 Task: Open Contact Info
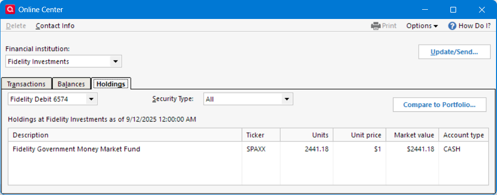pos(55,26)
